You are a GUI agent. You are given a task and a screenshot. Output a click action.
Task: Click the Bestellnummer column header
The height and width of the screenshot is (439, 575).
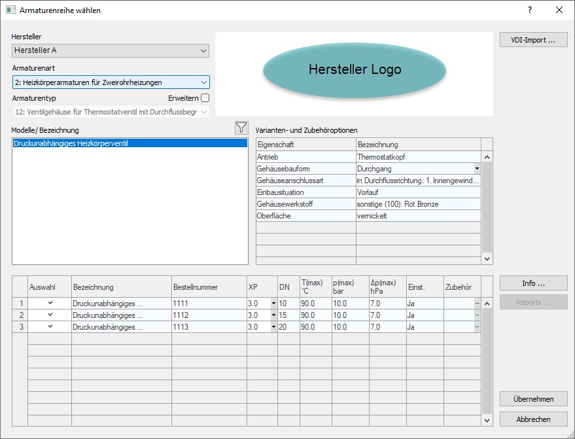(x=209, y=287)
